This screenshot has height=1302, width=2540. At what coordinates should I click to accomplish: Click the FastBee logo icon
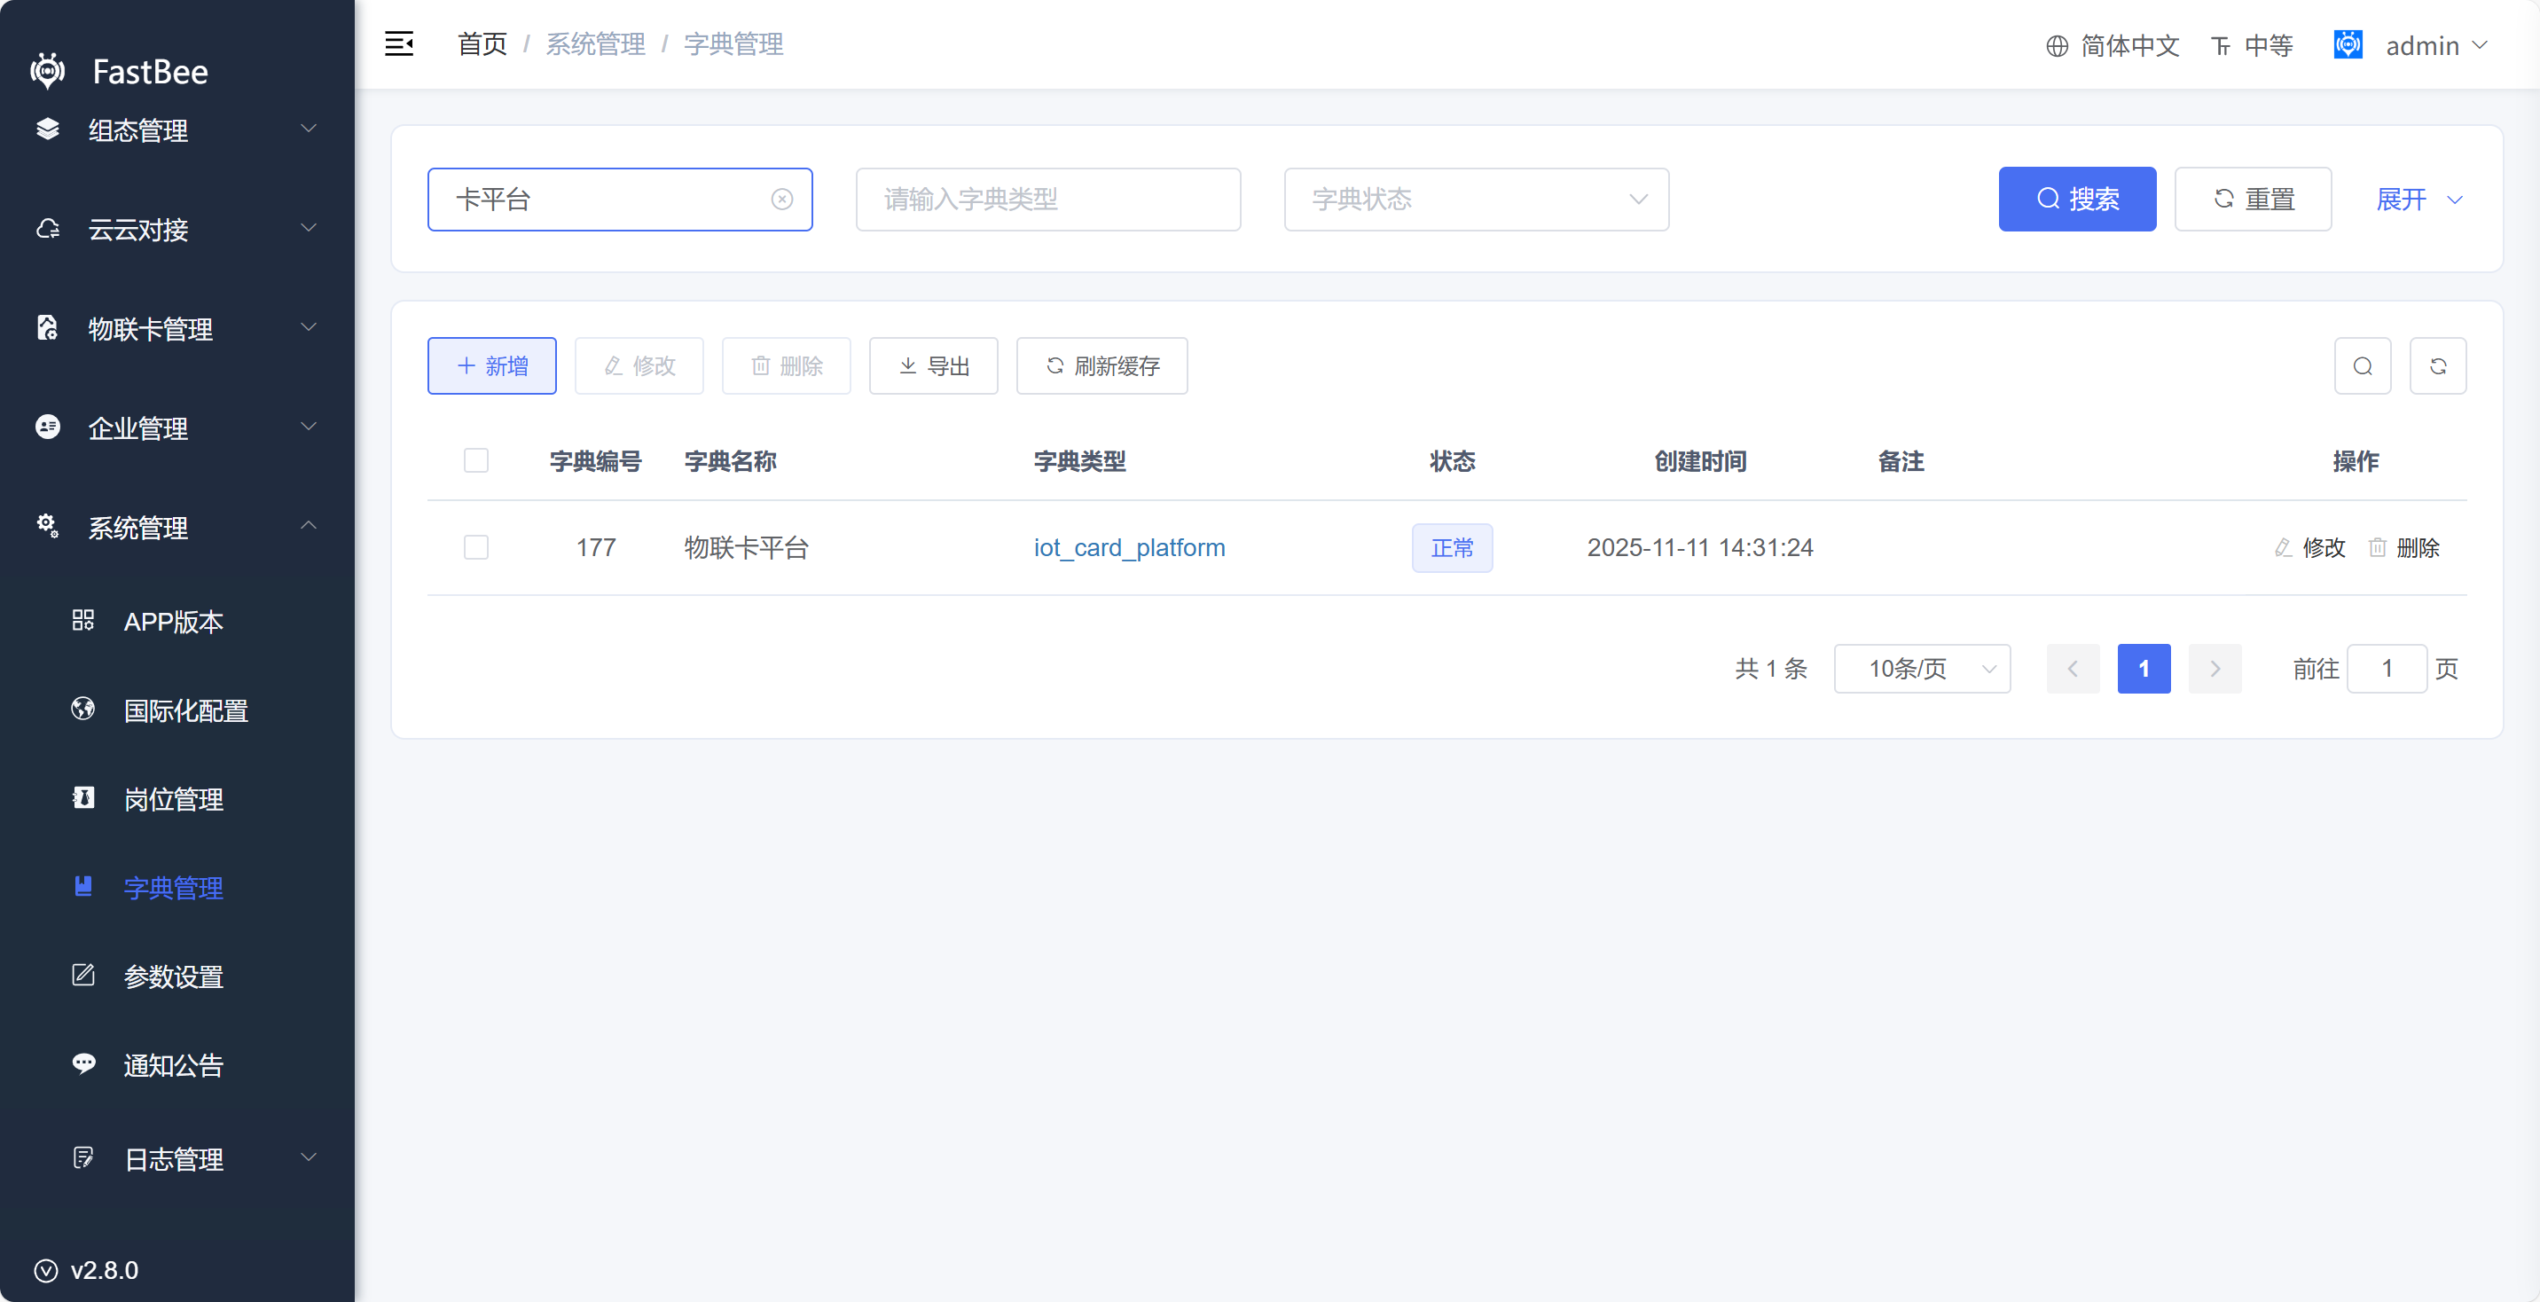pos(47,71)
